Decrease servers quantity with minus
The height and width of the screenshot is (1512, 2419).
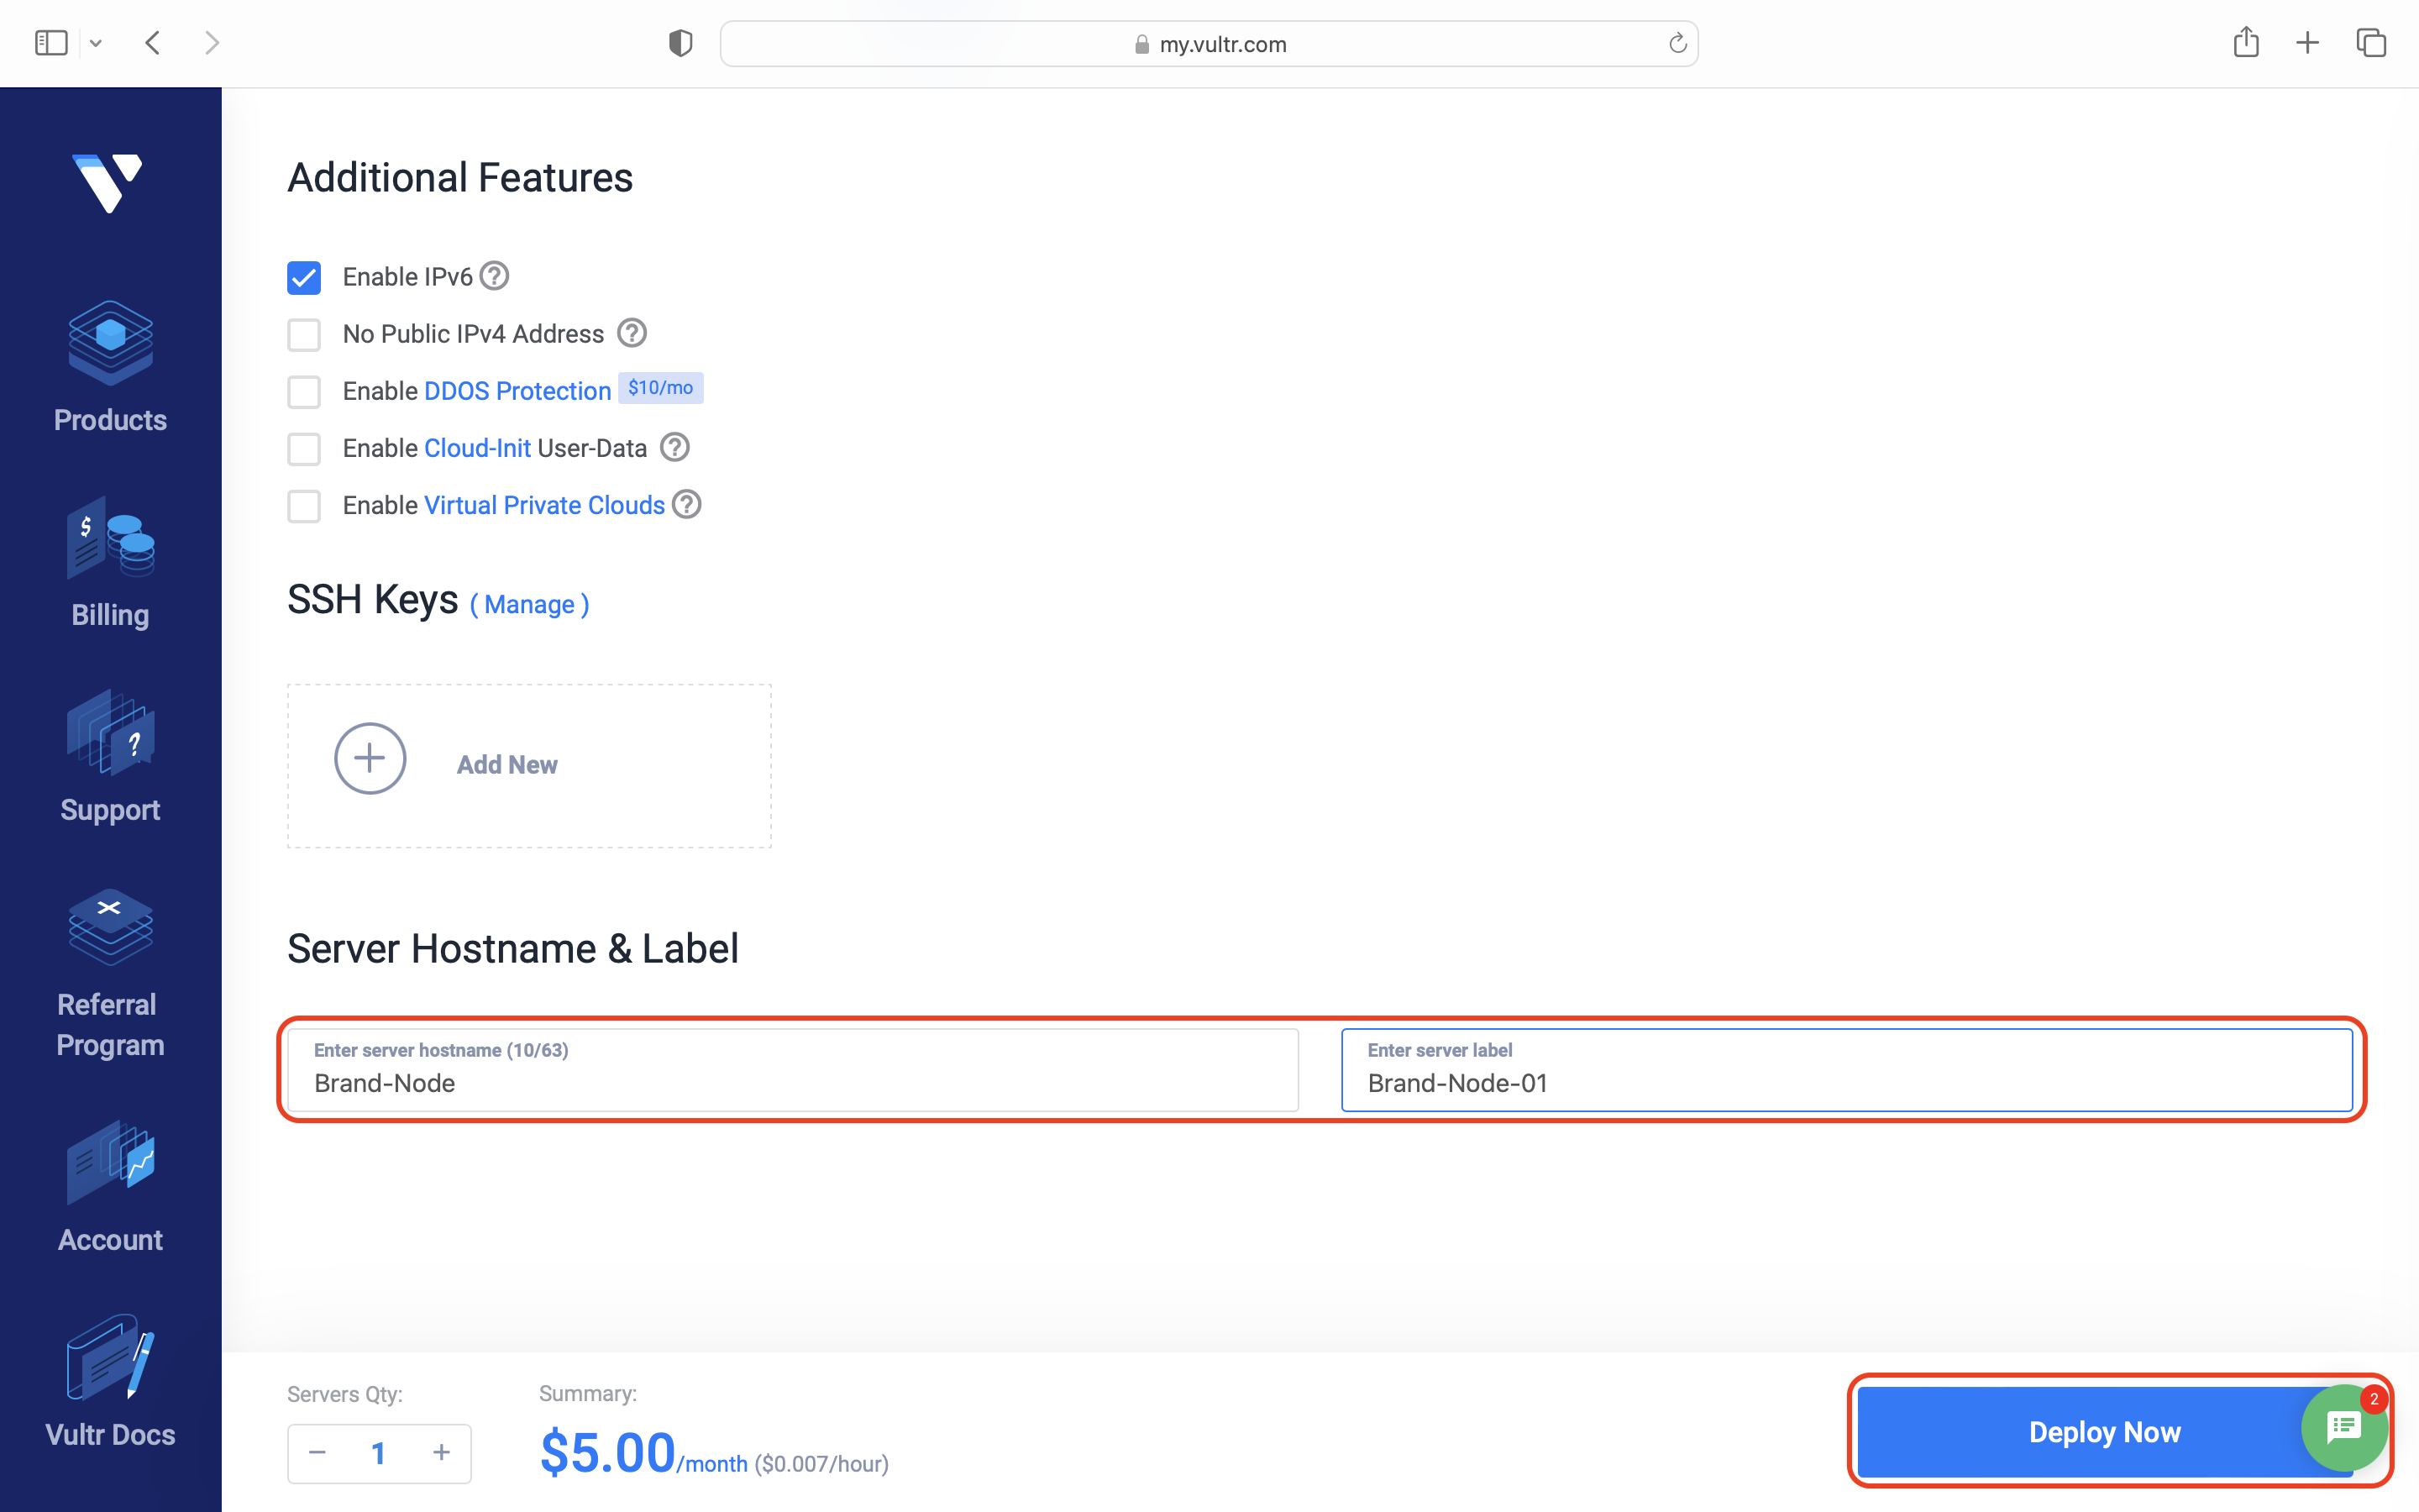317,1452
